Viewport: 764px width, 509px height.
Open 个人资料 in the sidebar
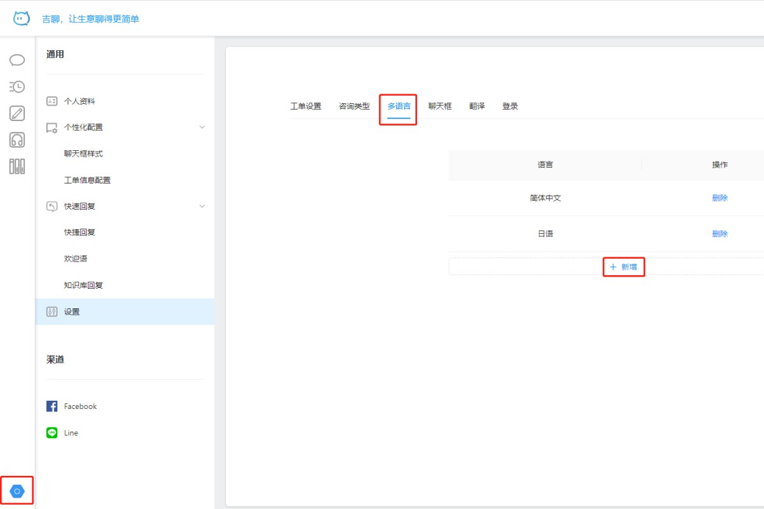pos(80,101)
